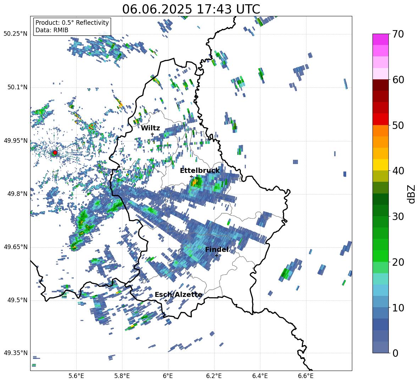
Task: Click the 49.8°N latitude label
Action: coord(17,194)
